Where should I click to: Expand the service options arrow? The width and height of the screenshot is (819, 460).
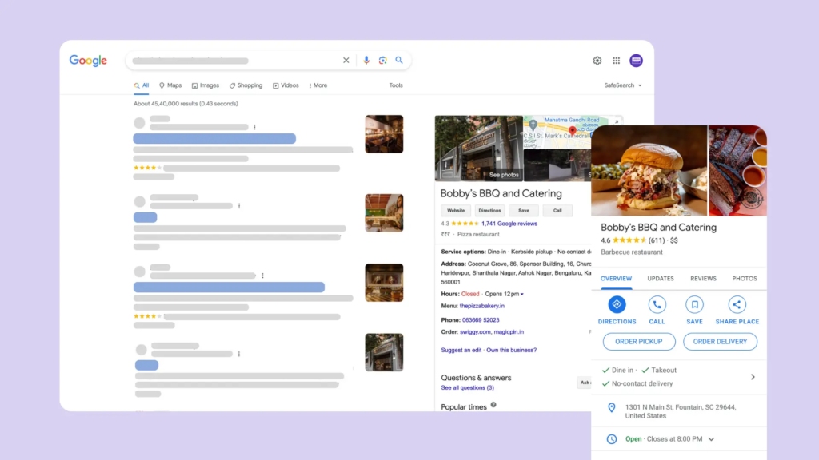pos(752,377)
